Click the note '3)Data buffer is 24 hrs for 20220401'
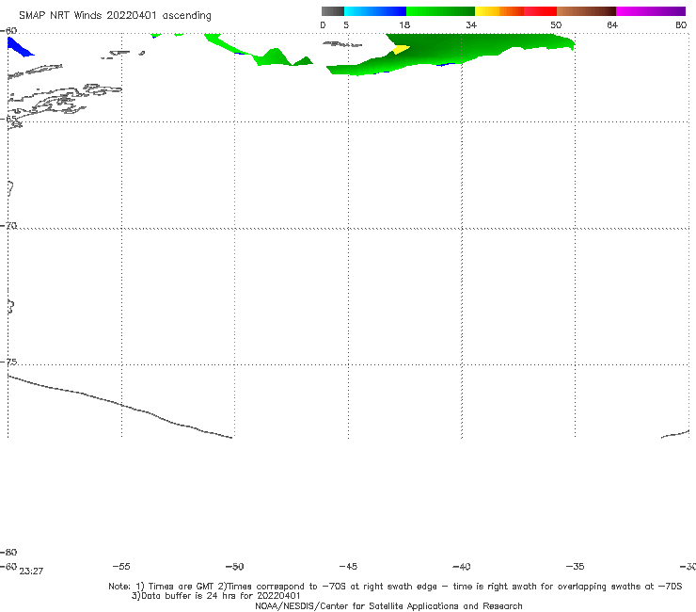 [x=215, y=596]
